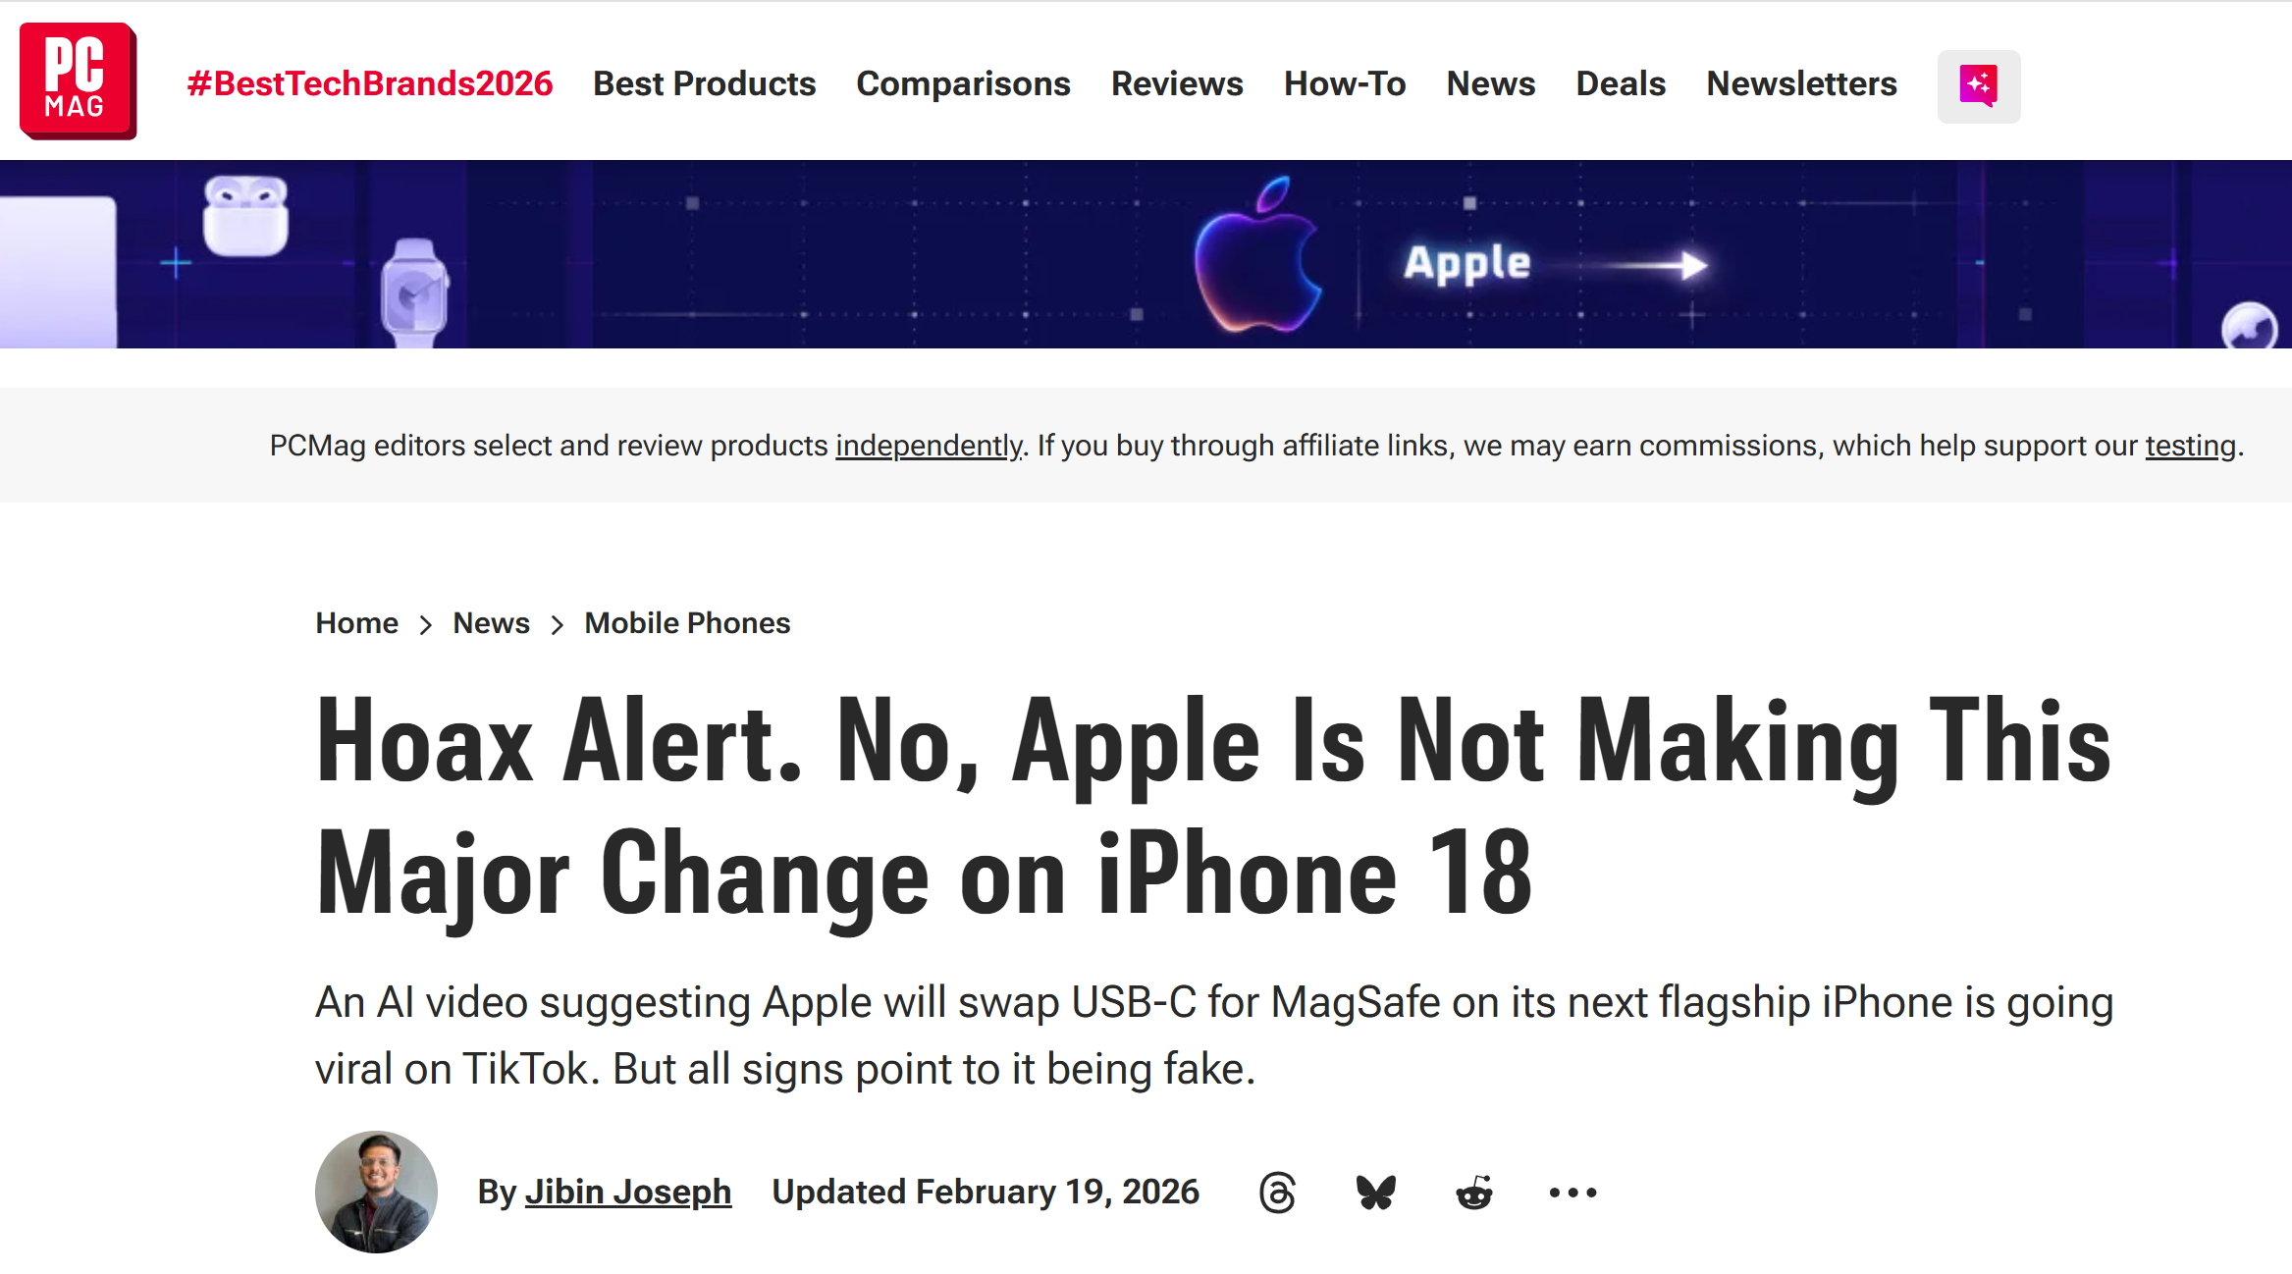Image resolution: width=2292 pixels, height=1274 pixels.
Task: Click the Mobile Phones breadcrumb
Action: 687,623
